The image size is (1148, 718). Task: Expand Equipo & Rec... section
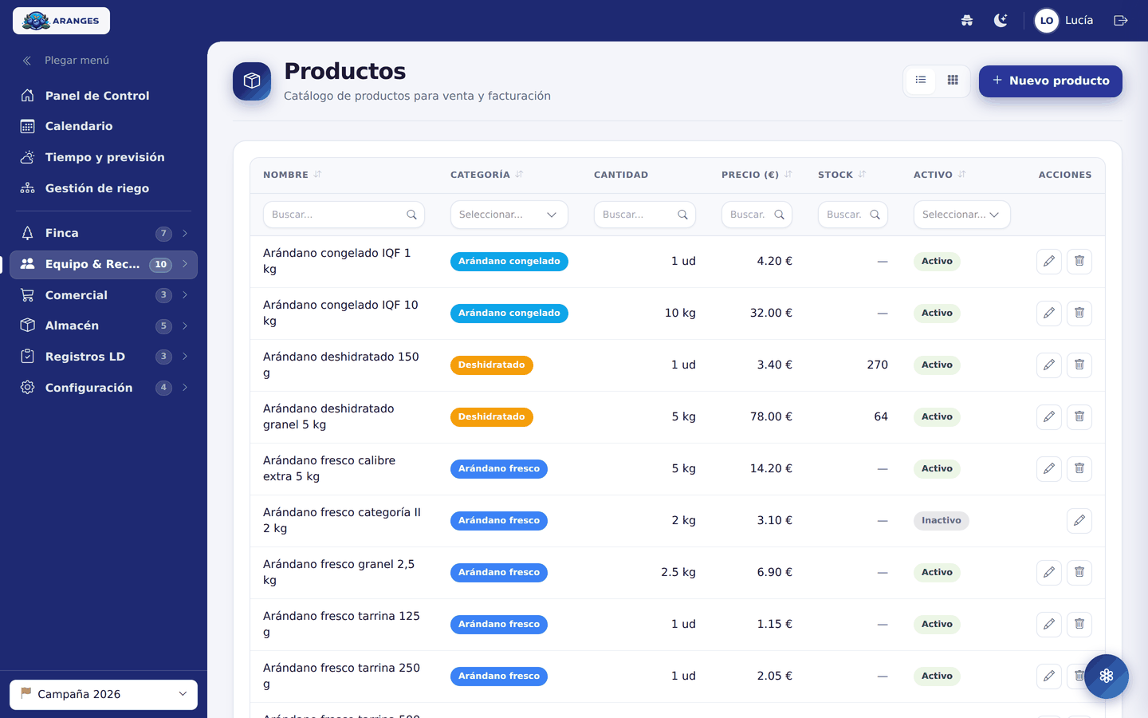(x=104, y=264)
